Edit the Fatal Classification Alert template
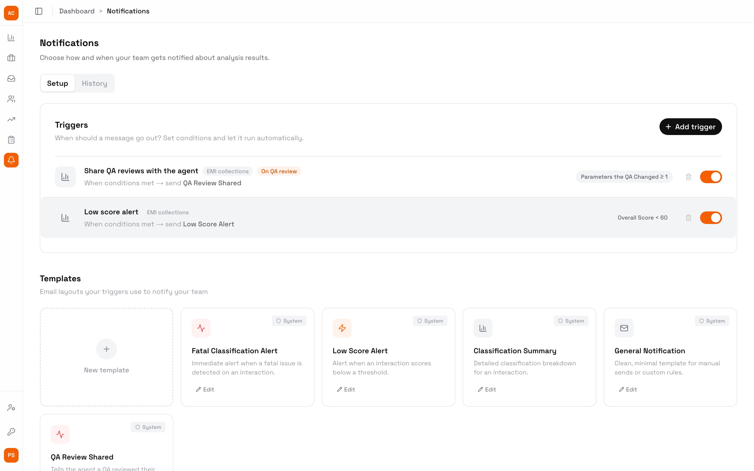The width and height of the screenshot is (754, 471). (x=205, y=389)
